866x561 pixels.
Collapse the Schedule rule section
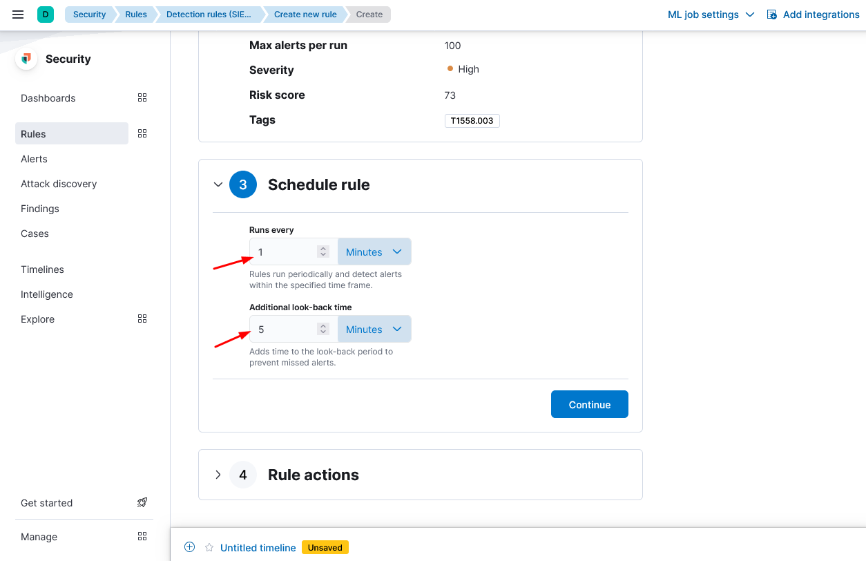tap(218, 184)
